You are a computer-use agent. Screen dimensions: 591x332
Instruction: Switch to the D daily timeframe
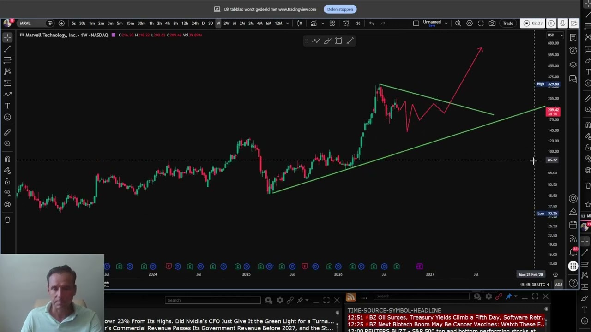click(203, 23)
